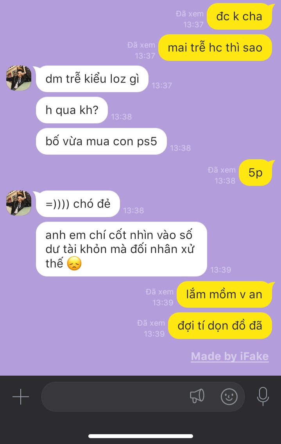This screenshot has width=281, height=444.
Task: Tap the 'h qua kh?' message bubble
Action: pos(72,110)
